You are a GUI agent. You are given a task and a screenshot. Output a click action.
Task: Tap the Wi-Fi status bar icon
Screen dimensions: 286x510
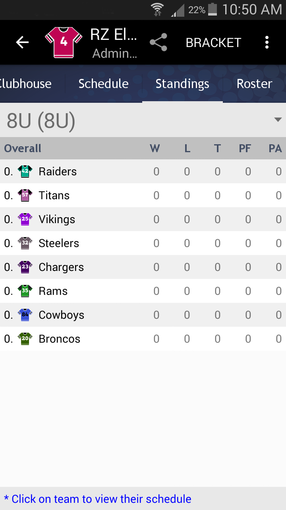(157, 9)
